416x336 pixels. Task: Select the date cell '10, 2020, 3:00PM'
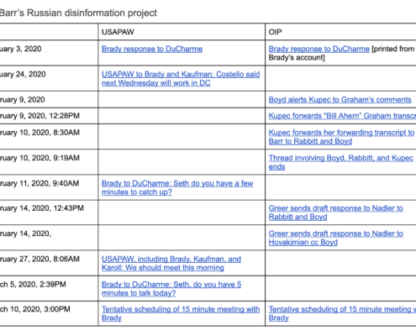click(x=49, y=313)
